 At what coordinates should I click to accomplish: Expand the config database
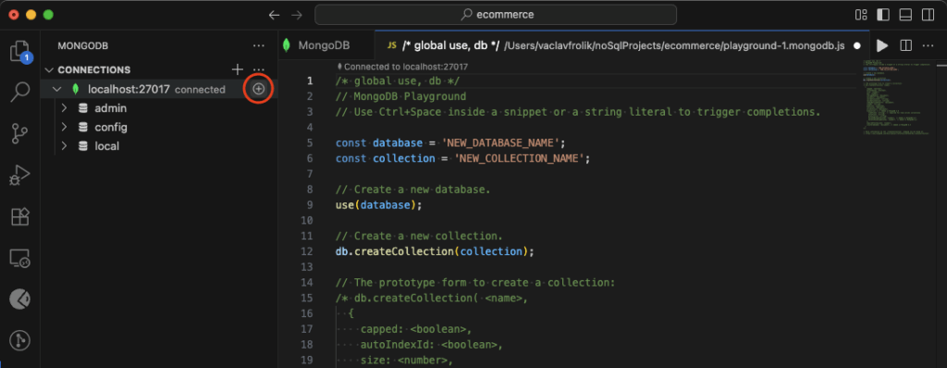(65, 128)
